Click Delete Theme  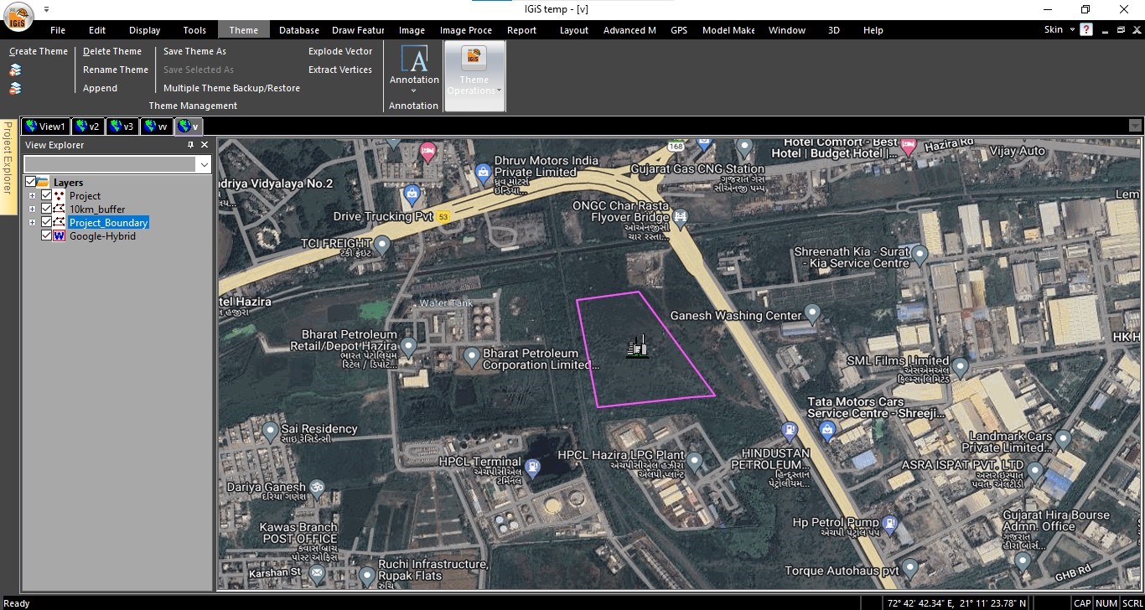click(112, 52)
